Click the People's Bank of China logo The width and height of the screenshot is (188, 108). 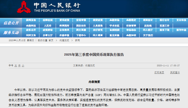pyautogui.click(x=23, y=7)
